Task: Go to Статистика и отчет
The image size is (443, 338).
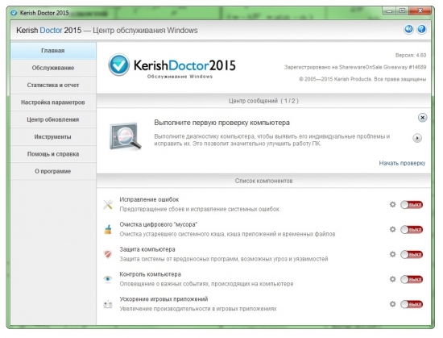Action: (x=53, y=86)
